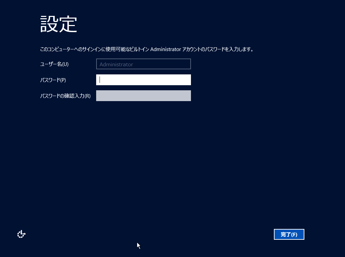Image resolution: width=345 pixels, height=257 pixels.
Task: Focus the パスワード(P) input field
Action: click(144, 80)
